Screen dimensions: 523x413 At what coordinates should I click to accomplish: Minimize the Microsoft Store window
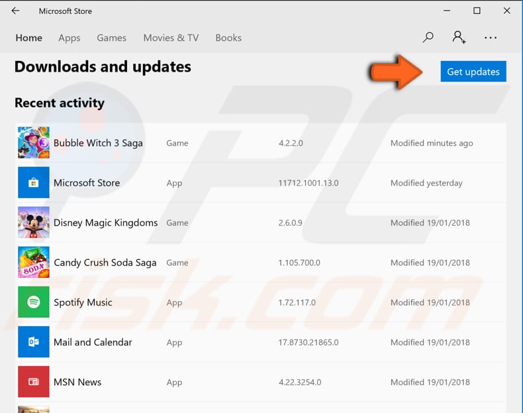(447, 11)
